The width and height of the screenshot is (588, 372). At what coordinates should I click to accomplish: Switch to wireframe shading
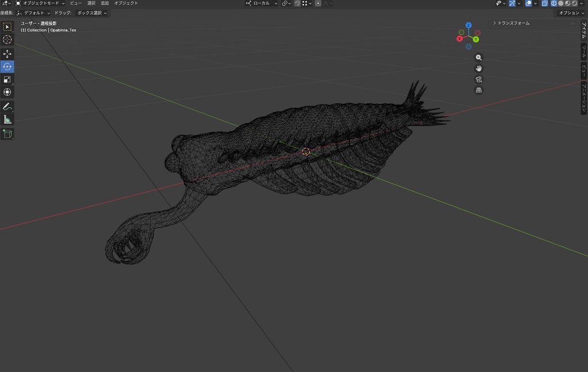pyautogui.click(x=554, y=3)
